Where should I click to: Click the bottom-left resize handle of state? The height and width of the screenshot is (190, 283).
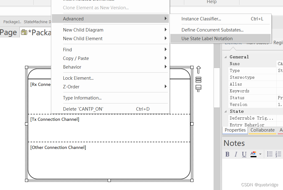point(27,180)
